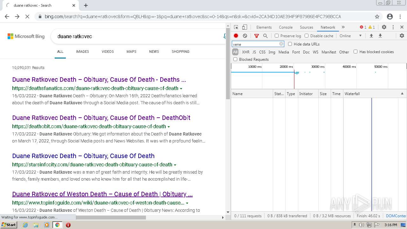Open the Chrome main menu

tap(401, 17)
